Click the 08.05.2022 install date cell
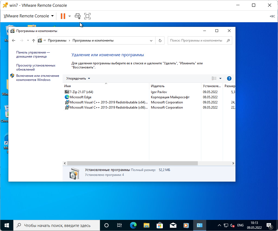This screenshot has height=231, width=278. pos(210,97)
